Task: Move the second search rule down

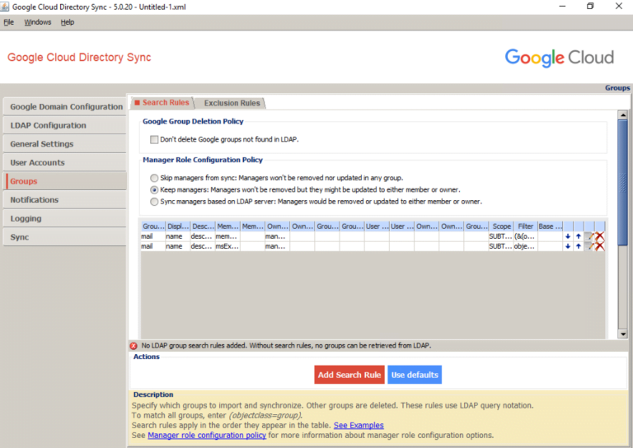Action: point(568,246)
